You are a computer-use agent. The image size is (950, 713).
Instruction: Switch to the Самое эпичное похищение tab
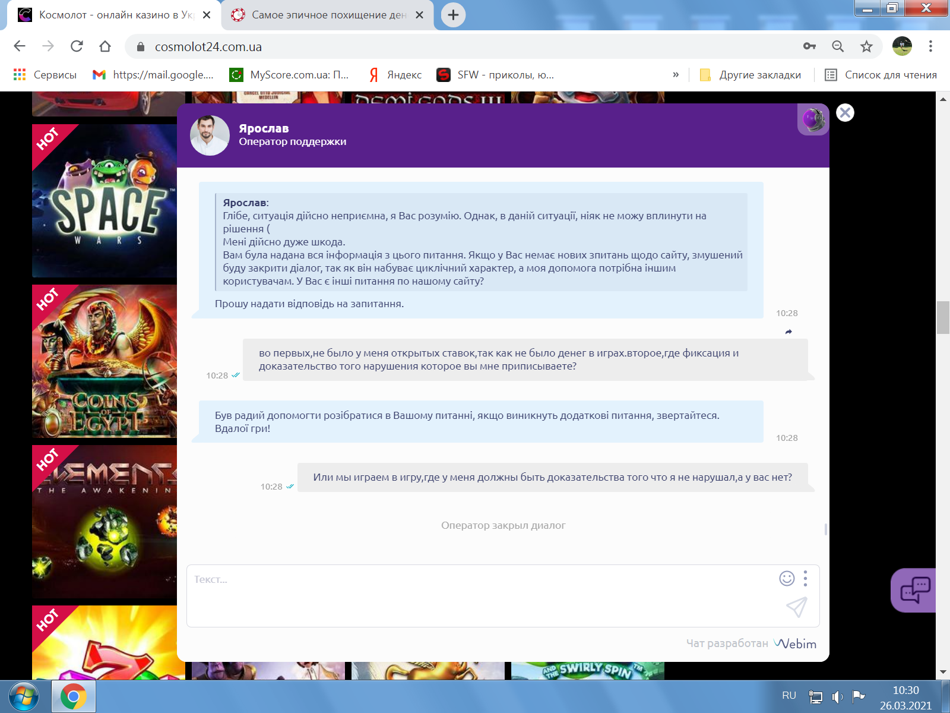pos(327,15)
